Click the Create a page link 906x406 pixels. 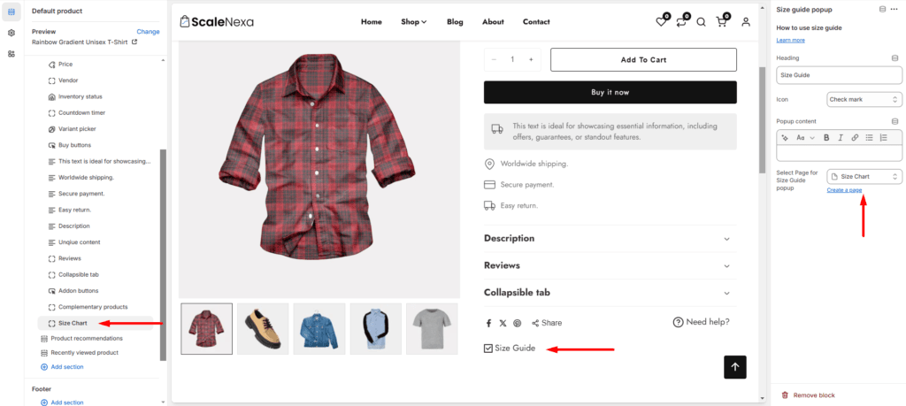[x=844, y=190]
